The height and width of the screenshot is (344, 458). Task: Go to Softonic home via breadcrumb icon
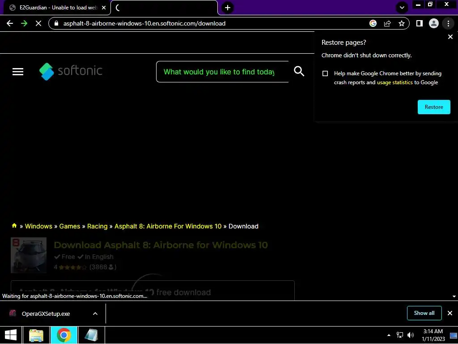coord(14,226)
